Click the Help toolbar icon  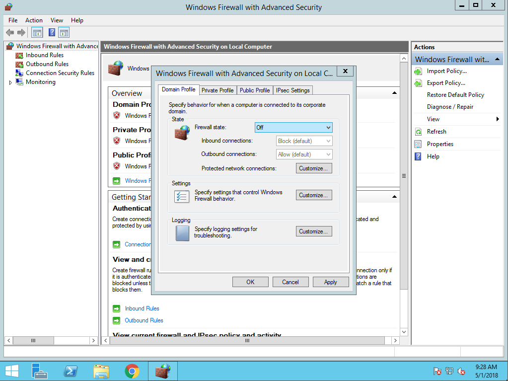pos(51,32)
